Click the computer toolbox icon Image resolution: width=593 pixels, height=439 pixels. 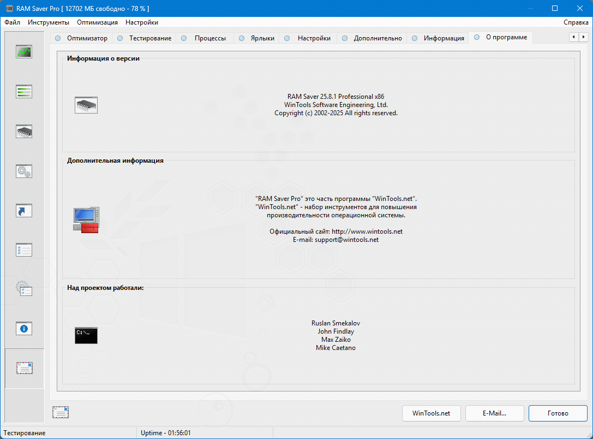86,220
